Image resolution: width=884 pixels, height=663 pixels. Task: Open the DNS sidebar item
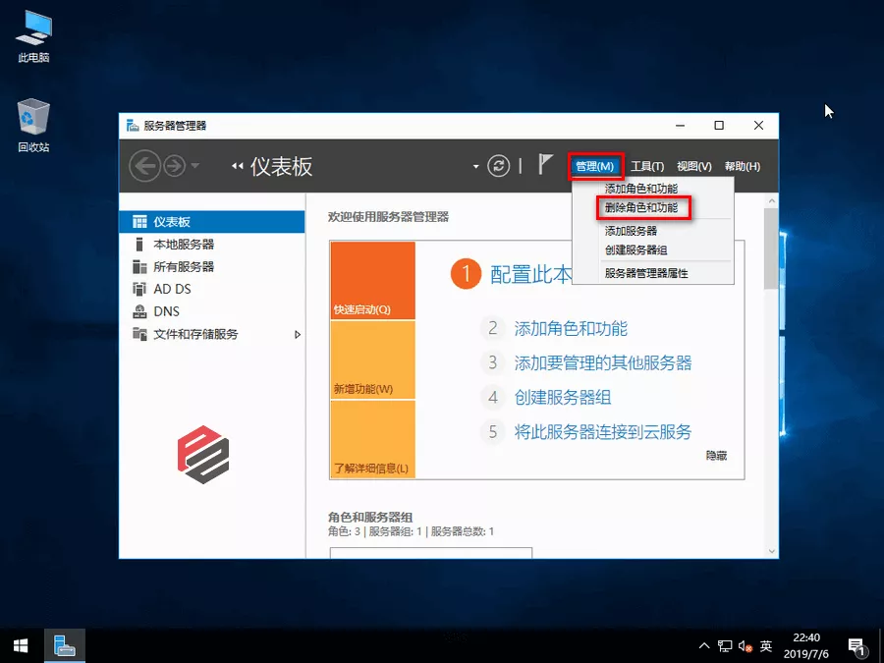(166, 311)
